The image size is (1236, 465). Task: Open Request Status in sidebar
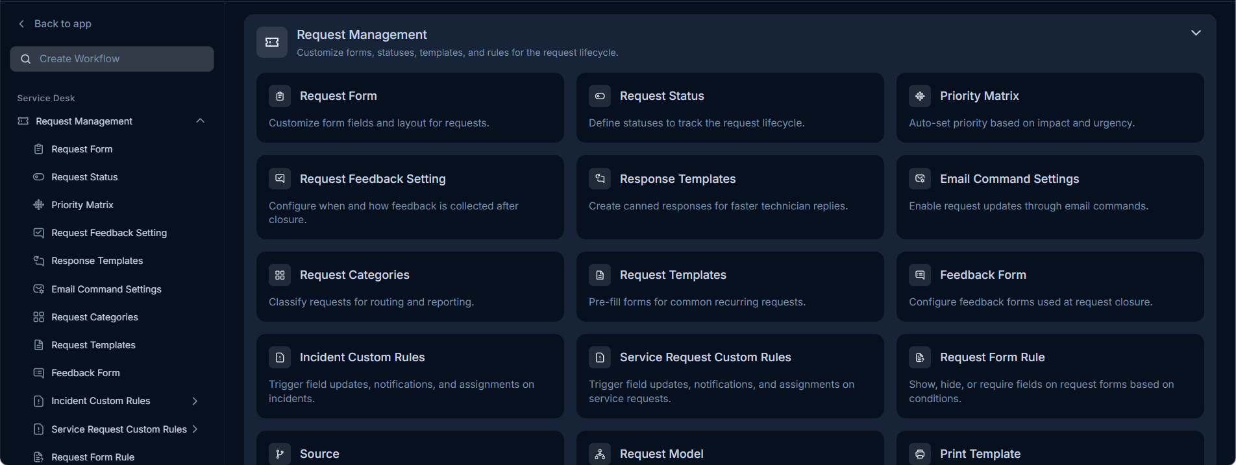84,177
